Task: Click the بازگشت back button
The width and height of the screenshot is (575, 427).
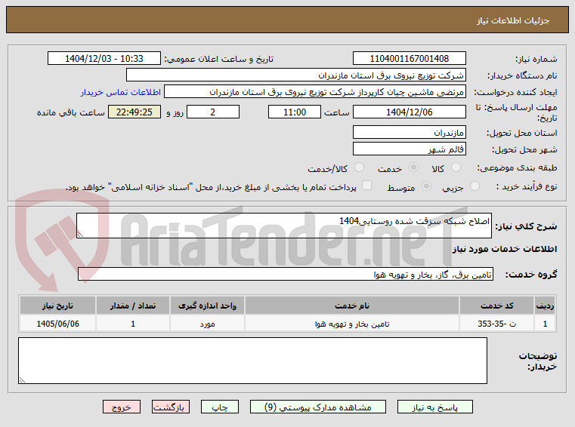Action: pos(171,407)
